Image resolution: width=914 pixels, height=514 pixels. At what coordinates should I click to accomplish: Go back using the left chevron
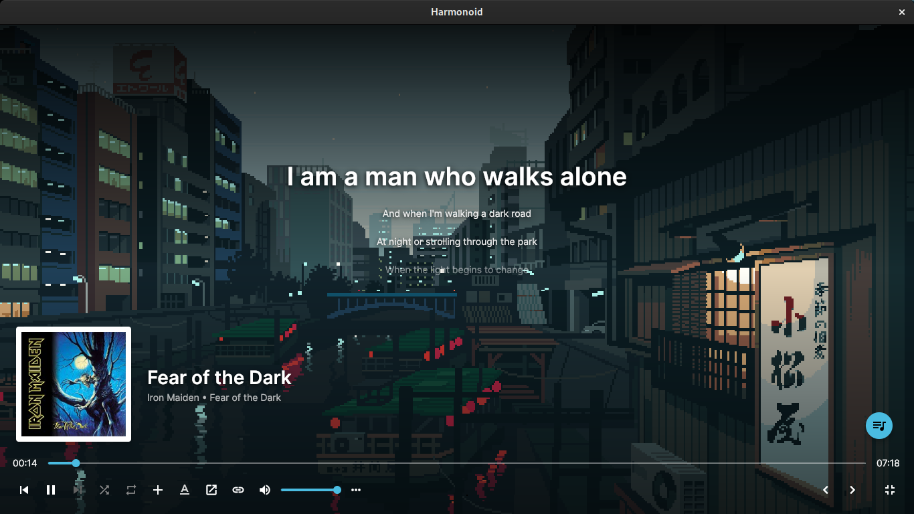point(826,490)
